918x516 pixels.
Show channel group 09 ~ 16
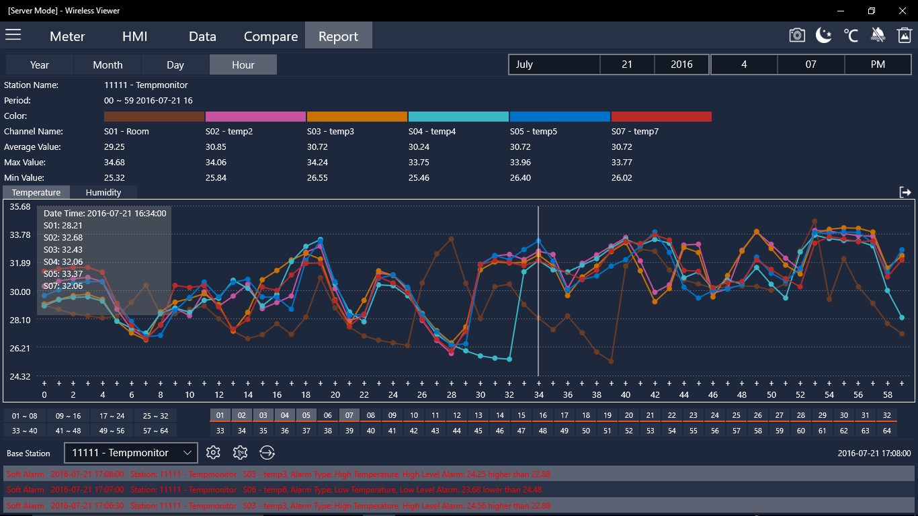pyautogui.click(x=68, y=415)
